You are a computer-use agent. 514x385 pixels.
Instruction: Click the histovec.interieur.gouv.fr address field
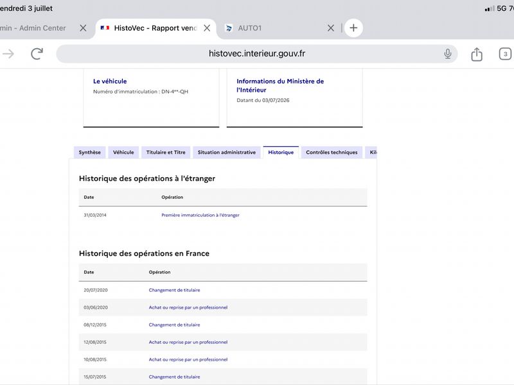point(256,54)
